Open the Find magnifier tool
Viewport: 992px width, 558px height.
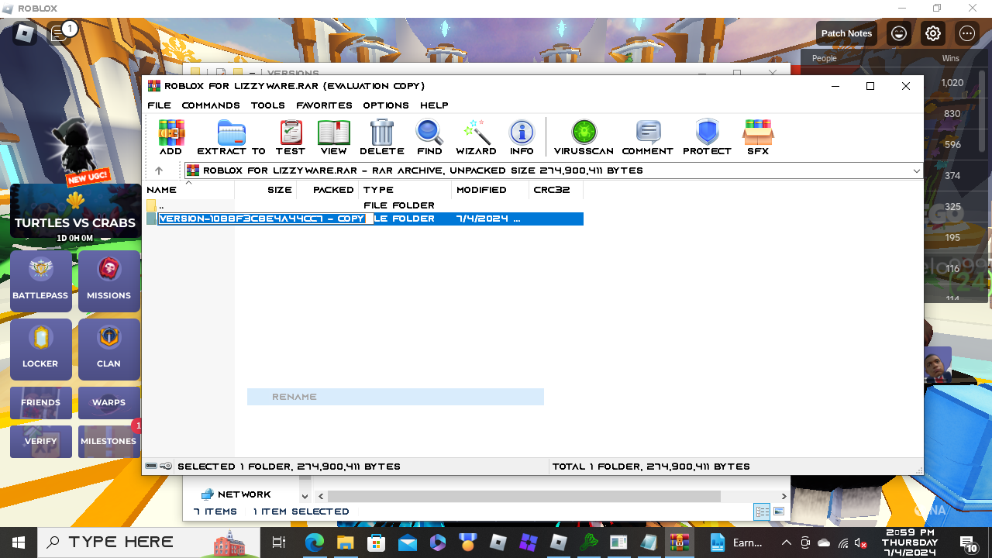[x=429, y=137]
